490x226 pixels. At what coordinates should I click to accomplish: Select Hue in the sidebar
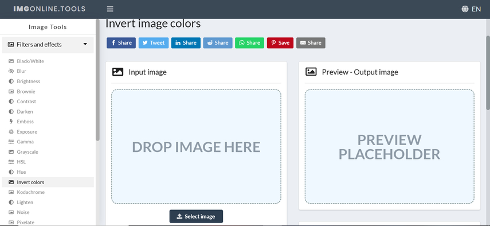pos(21,172)
